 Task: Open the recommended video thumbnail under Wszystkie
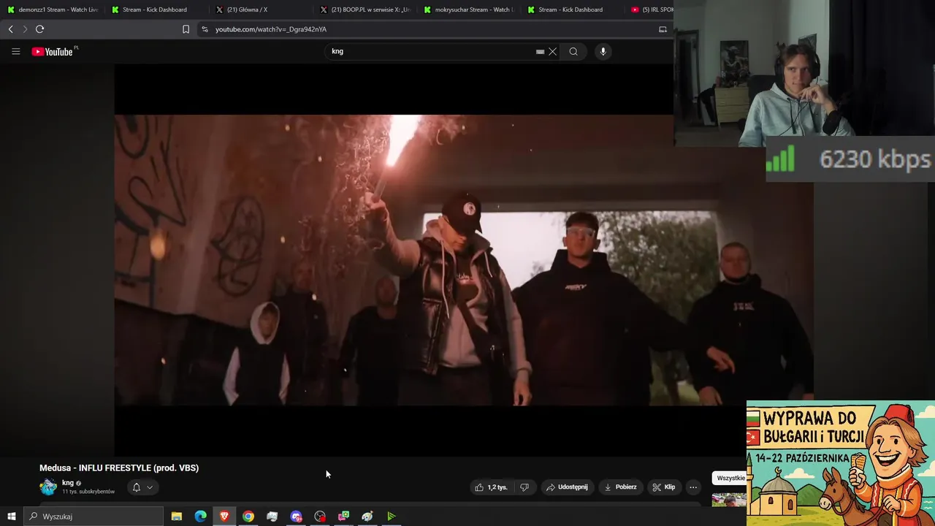point(729,500)
